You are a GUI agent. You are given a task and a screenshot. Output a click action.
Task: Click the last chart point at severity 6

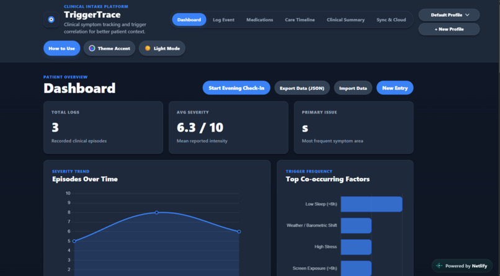(x=239, y=231)
